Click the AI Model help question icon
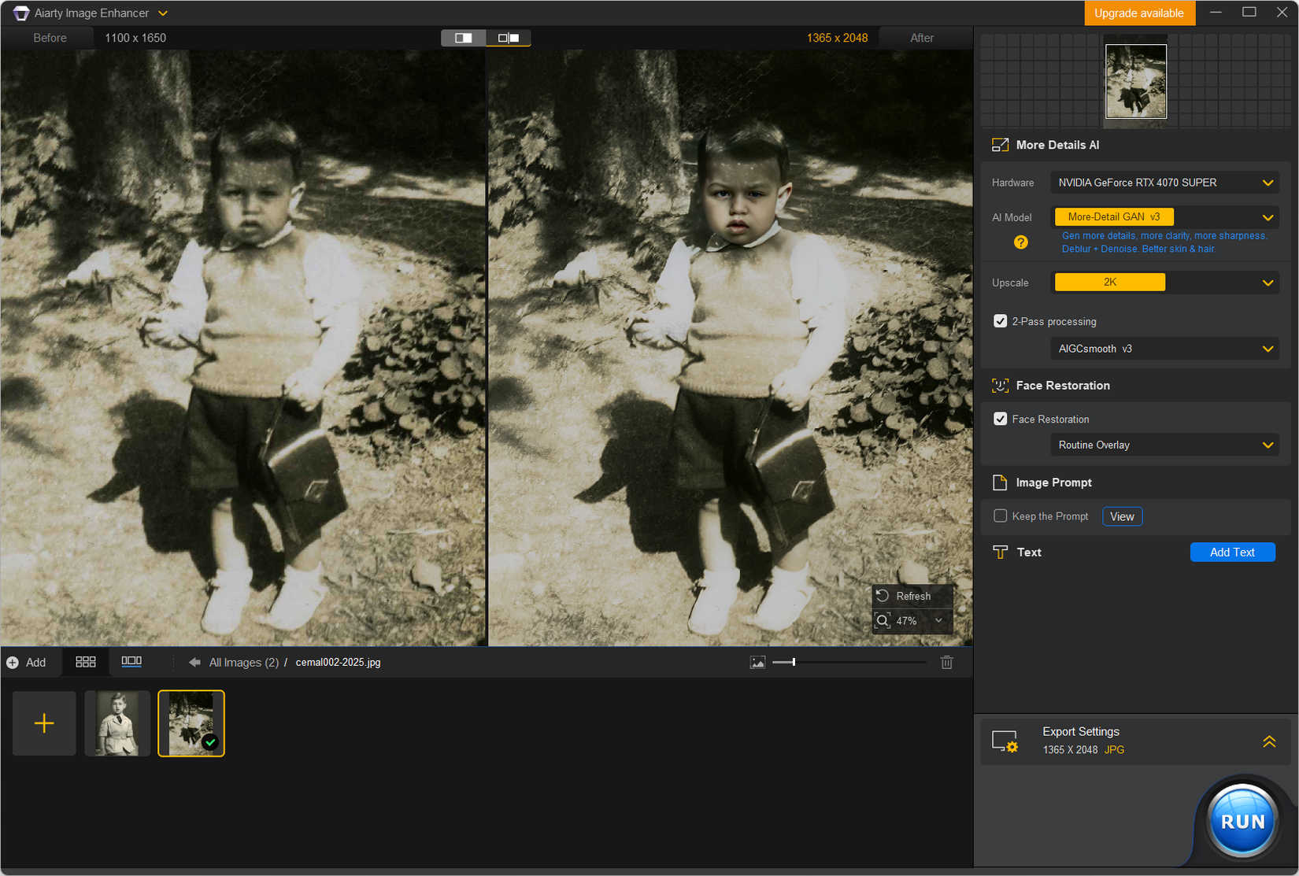 click(1020, 242)
